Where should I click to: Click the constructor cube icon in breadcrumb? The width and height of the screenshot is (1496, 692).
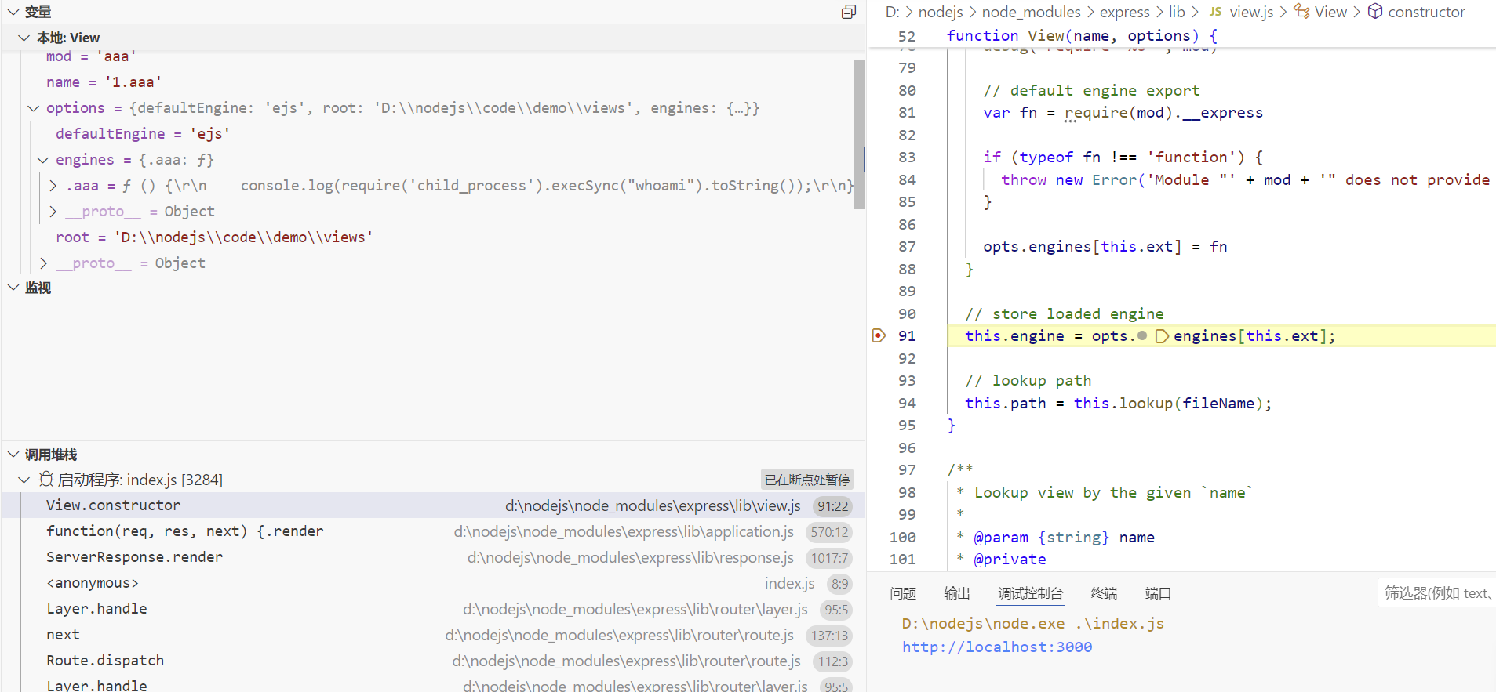tap(1375, 12)
